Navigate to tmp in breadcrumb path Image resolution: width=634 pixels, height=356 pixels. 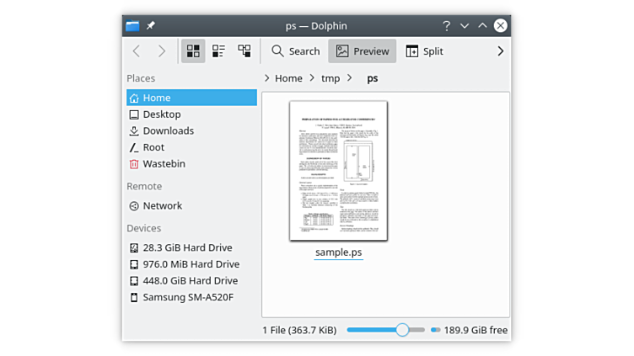click(330, 78)
